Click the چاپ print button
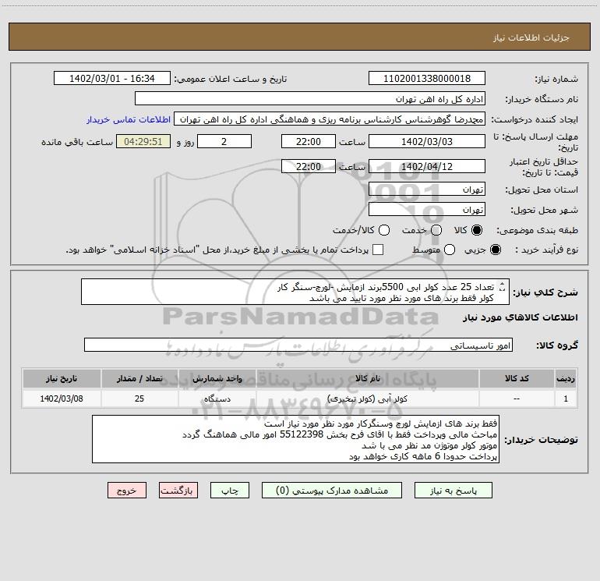 [230, 491]
